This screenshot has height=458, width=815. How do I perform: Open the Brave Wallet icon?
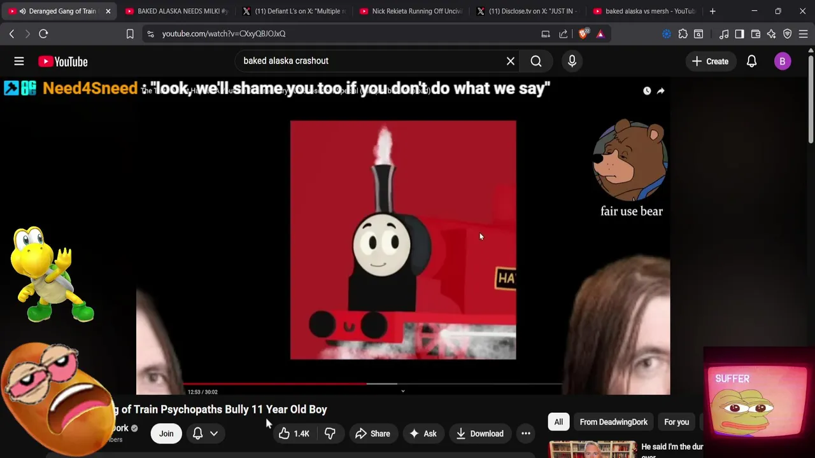tap(756, 34)
